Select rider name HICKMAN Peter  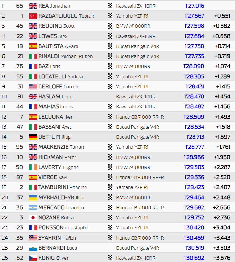(57, 157)
